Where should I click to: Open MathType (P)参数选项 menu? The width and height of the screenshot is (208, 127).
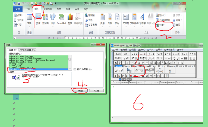[169, 50]
